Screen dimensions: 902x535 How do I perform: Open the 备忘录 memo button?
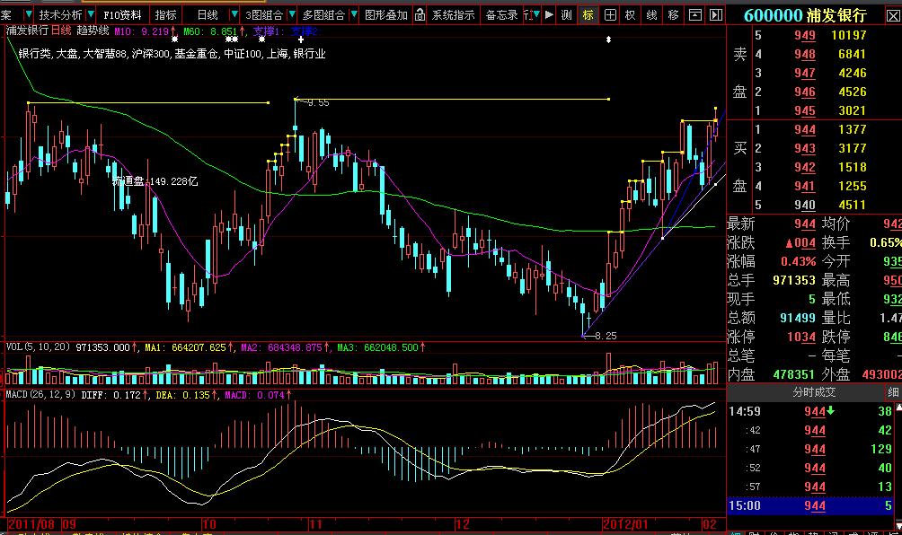[501, 15]
